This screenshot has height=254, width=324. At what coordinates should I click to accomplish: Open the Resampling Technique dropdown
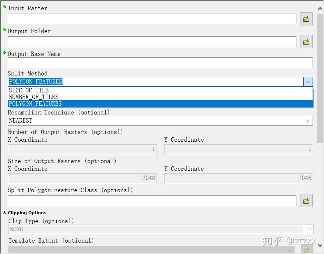pos(308,120)
